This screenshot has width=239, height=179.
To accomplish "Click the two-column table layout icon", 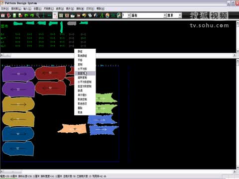I will 61,15.
